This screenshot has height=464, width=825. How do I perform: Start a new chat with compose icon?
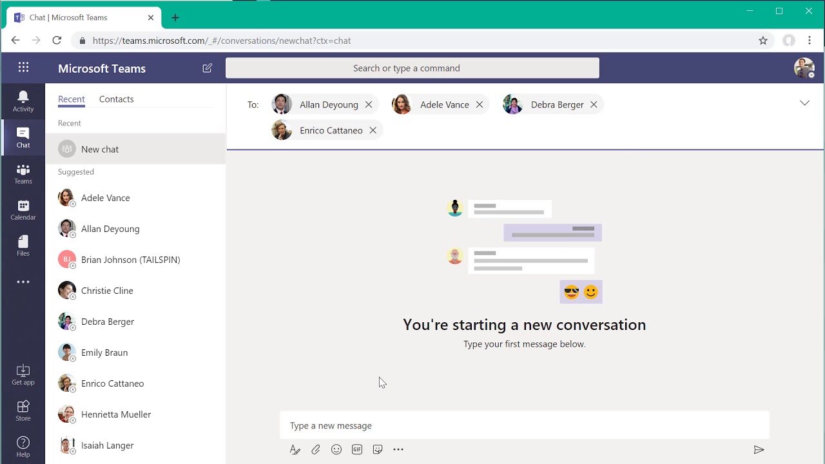coord(207,68)
